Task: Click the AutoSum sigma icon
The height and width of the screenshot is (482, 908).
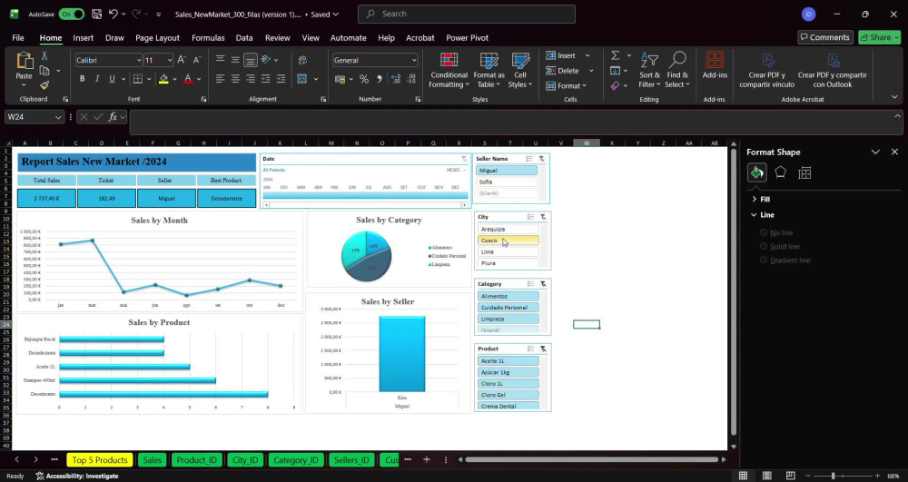Action: coord(615,55)
